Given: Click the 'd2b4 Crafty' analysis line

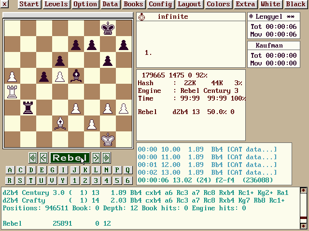Looking at the screenshot, I should click(x=143, y=200).
